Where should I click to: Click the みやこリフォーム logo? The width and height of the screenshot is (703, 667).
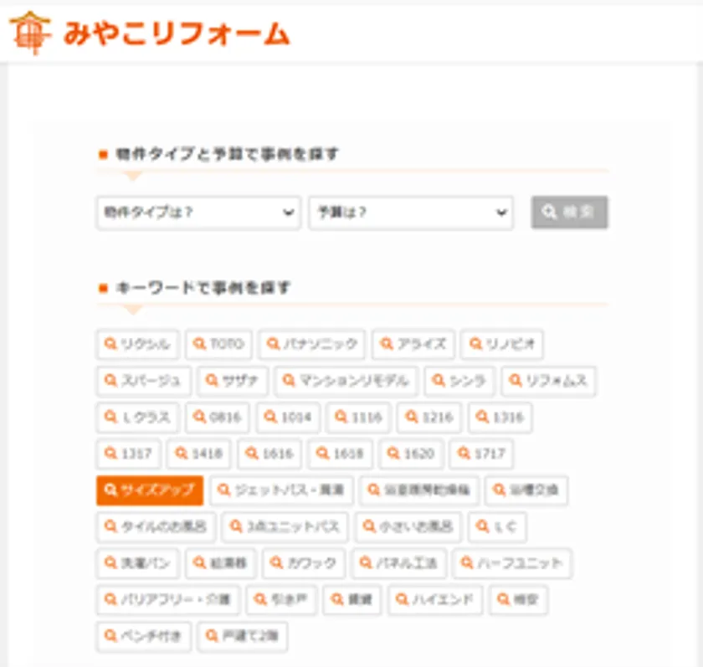[x=150, y=33]
